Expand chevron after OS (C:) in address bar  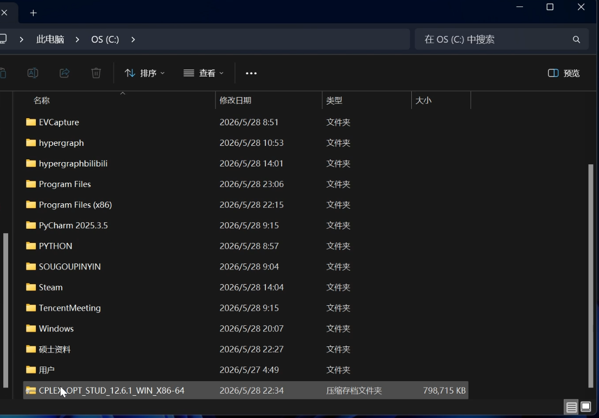click(133, 40)
